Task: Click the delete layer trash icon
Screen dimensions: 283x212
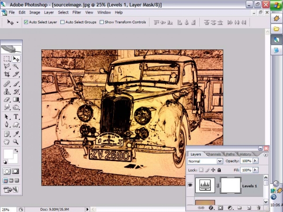Action: coord(258,208)
